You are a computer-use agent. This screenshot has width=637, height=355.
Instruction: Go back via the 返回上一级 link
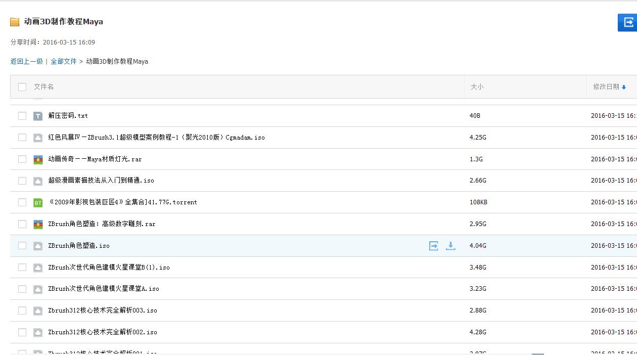coord(27,62)
